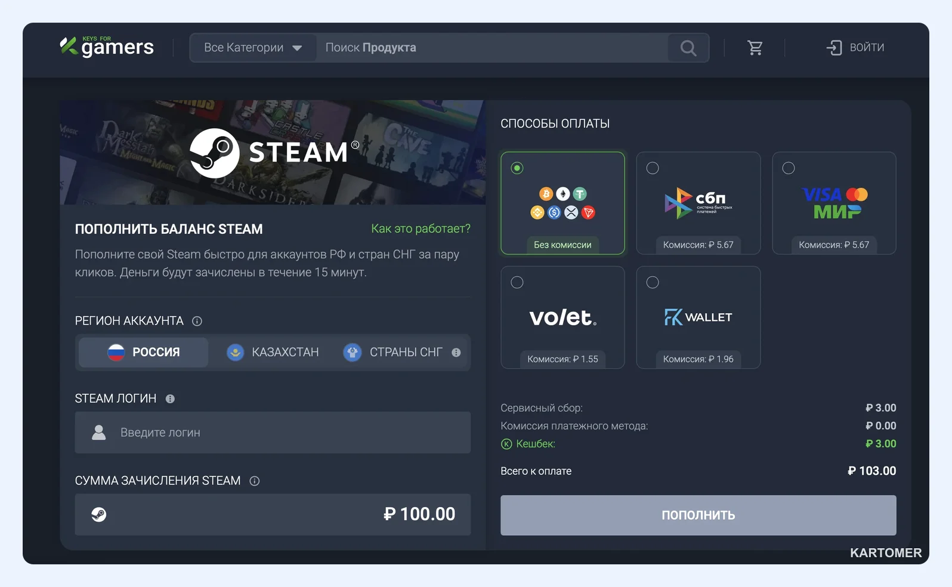Click the Visa Mastercard MIR logo

click(x=834, y=203)
